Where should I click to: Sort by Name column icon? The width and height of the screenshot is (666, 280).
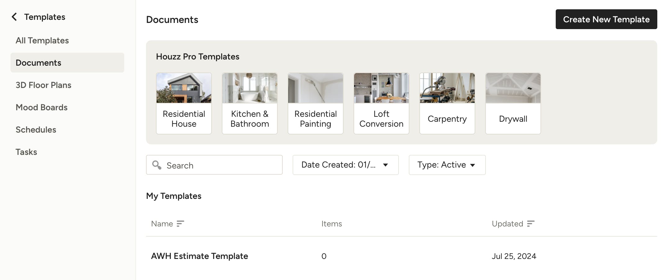coord(180,224)
